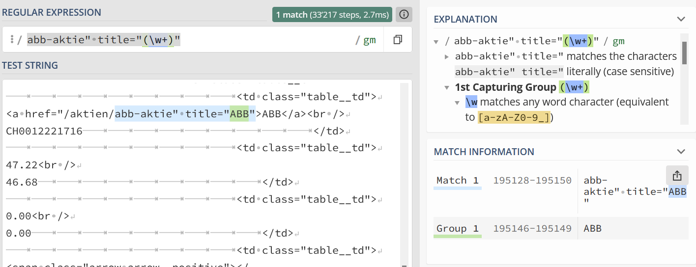Select the Match 1 label in results
696x267 pixels.
click(x=458, y=181)
